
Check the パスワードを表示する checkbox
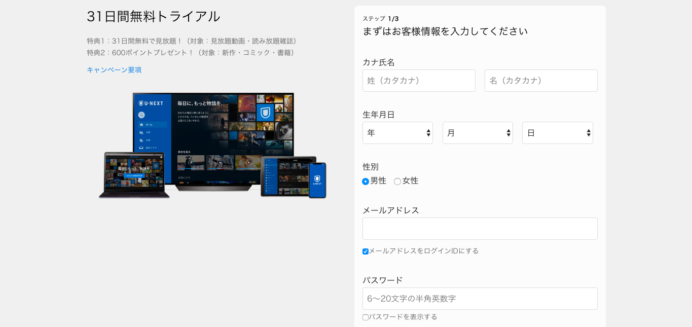point(366,317)
